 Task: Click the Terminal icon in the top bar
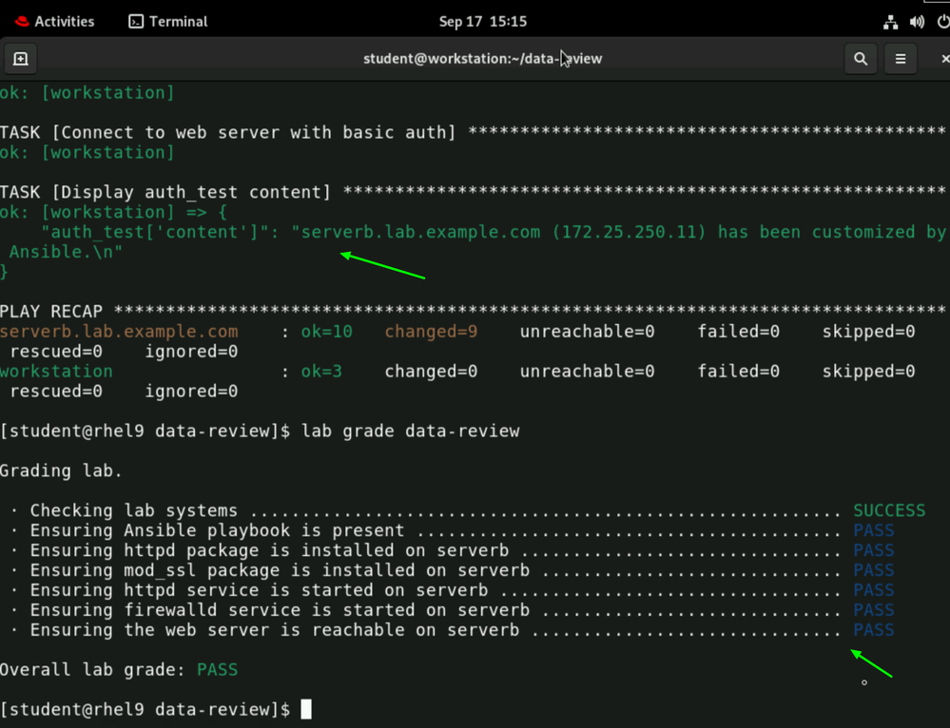(136, 21)
